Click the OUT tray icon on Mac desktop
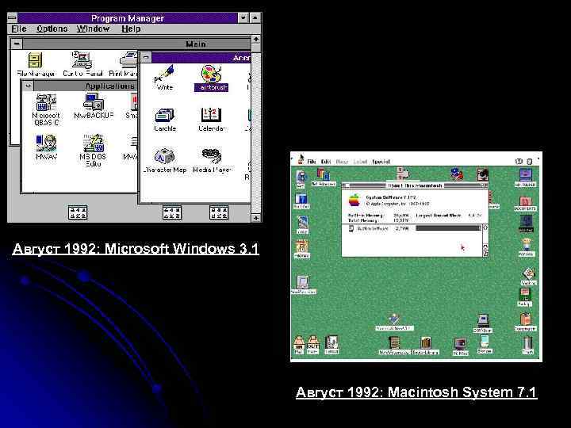Viewport: 571px width, 428px height. [x=312, y=342]
